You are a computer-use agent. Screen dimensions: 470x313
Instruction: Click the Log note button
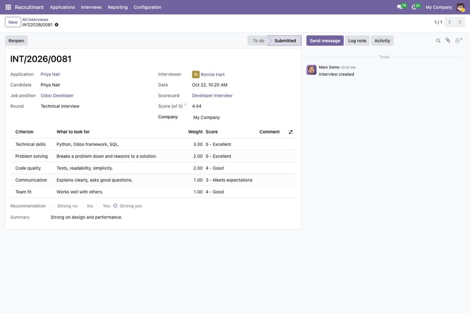tap(357, 41)
